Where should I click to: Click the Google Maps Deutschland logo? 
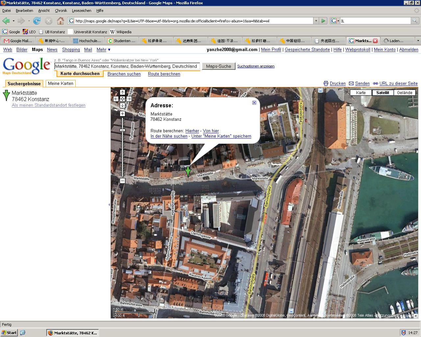(x=26, y=66)
